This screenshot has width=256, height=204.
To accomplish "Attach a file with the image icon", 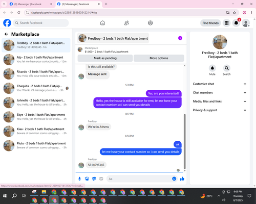I will [x=87, y=178].
